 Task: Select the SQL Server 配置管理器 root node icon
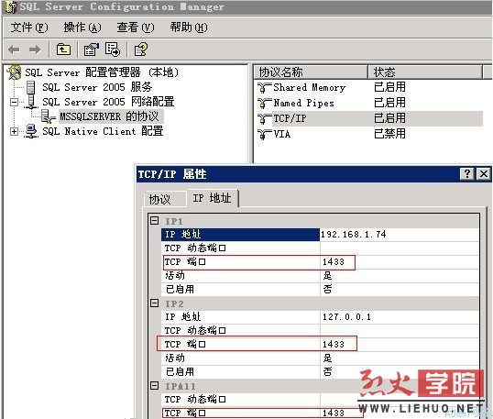pyautogui.click(x=14, y=72)
